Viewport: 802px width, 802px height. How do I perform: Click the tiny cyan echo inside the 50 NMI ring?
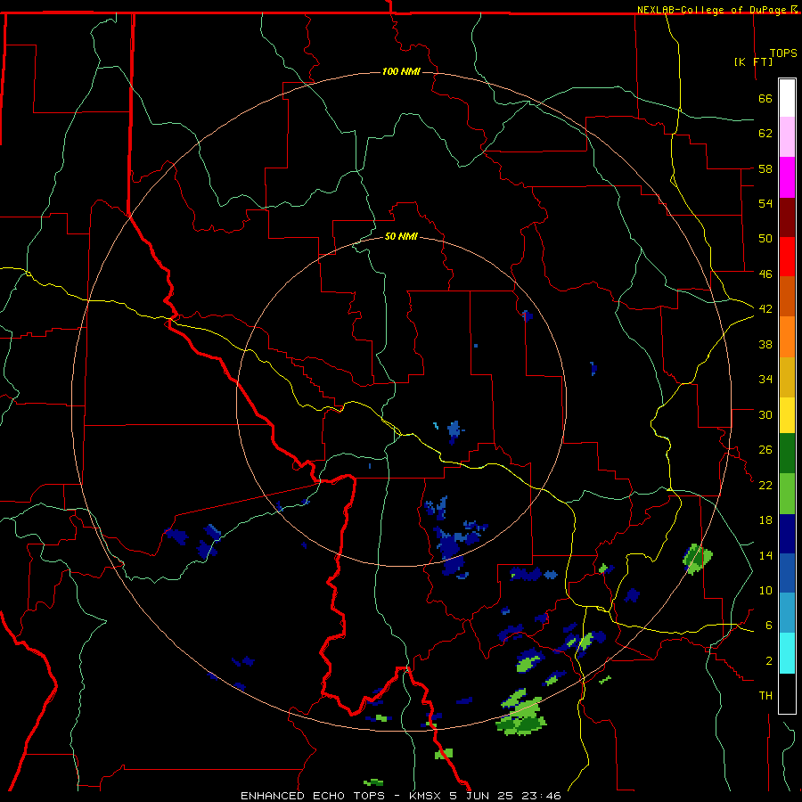tap(436, 426)
